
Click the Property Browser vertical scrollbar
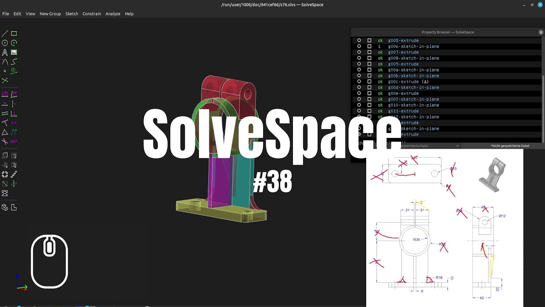[543, 109]
